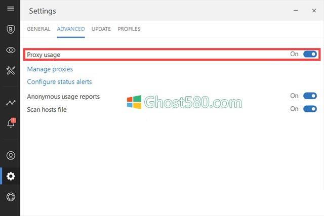Screen dimensions: 324x216
Task: Minimize the Settings window
Action: click(x=296, y=10)
